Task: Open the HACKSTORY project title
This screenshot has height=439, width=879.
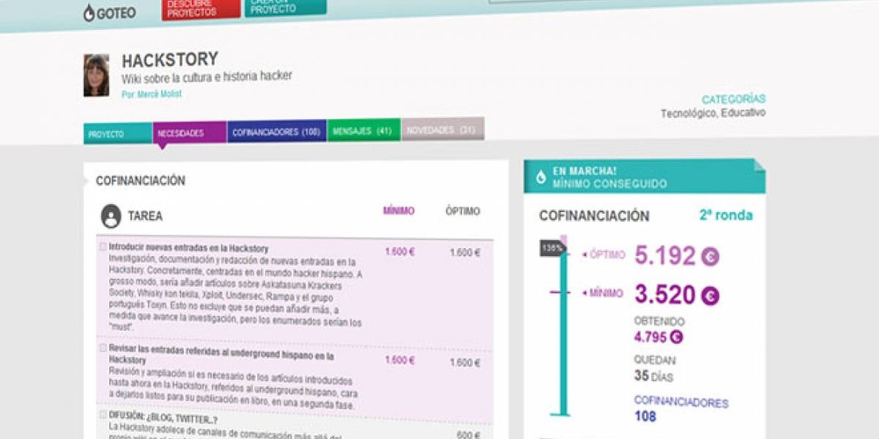Action: [x=170, y=60]
